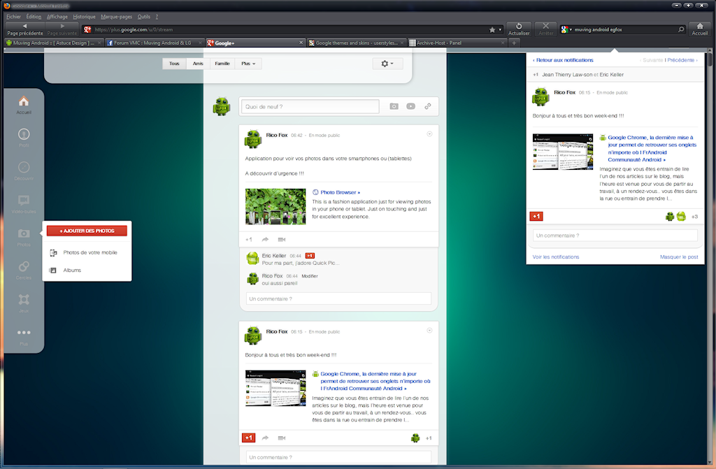
Task: Go back with Page précédente button
Action: 25,29
